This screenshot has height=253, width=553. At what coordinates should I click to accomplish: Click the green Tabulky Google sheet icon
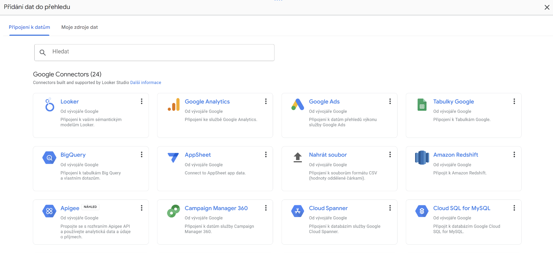(422, 104)
